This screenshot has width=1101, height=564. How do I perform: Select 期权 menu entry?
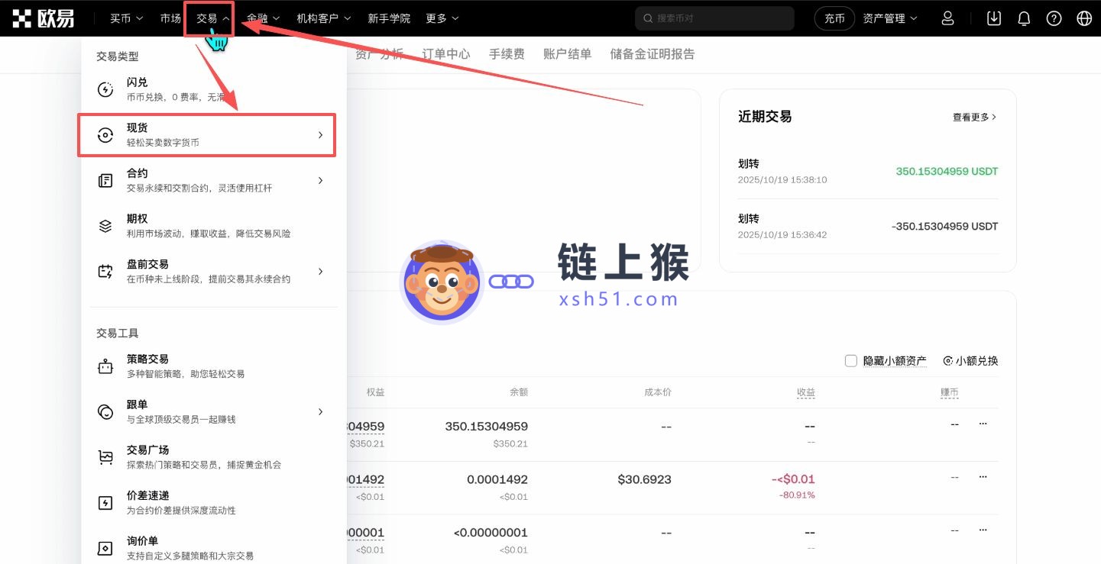click(214, 226)
